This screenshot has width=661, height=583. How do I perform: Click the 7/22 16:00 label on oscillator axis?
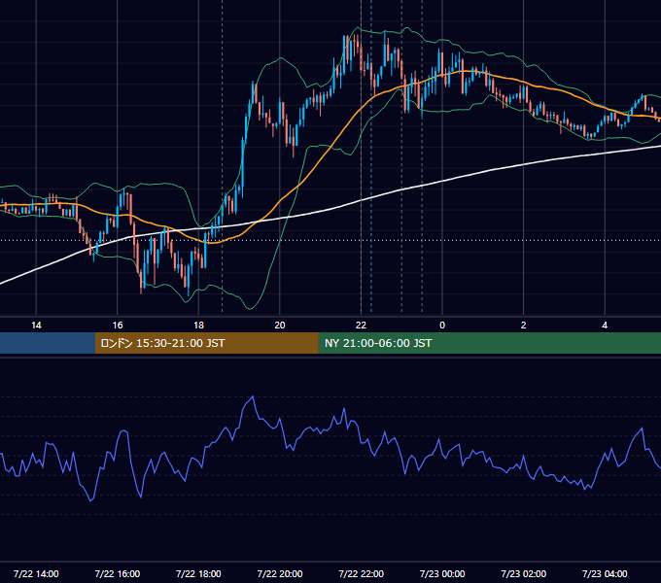tap(118, 573)
